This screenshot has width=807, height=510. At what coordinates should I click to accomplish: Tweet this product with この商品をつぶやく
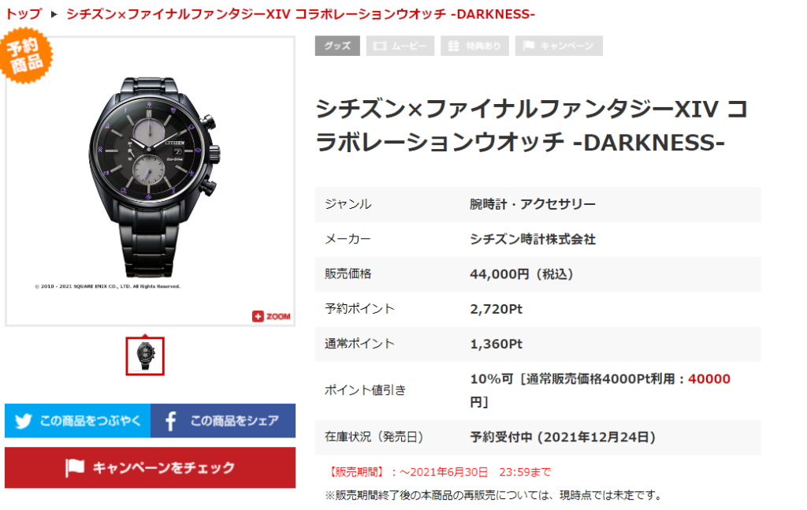78,421
